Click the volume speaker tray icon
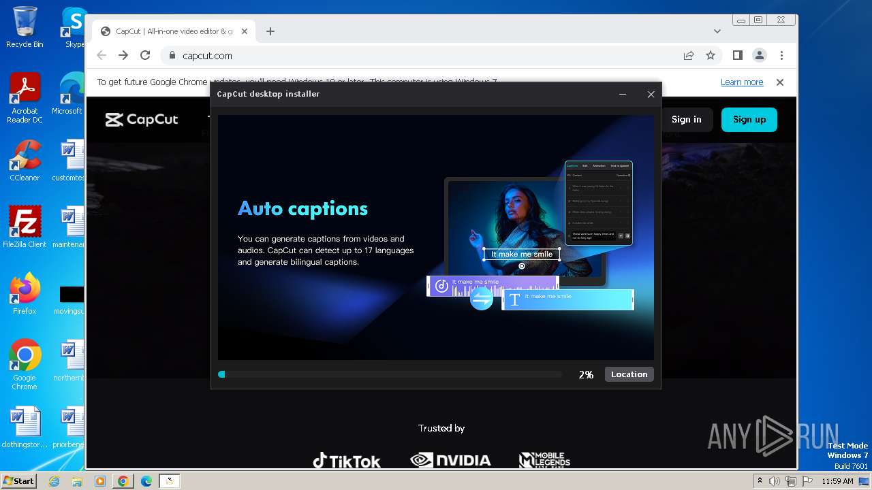 (775, 481)
